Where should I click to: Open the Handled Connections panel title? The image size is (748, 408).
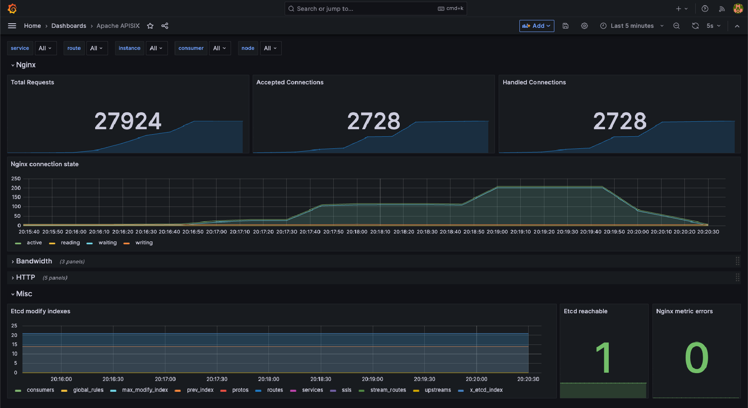click(534, 82)
